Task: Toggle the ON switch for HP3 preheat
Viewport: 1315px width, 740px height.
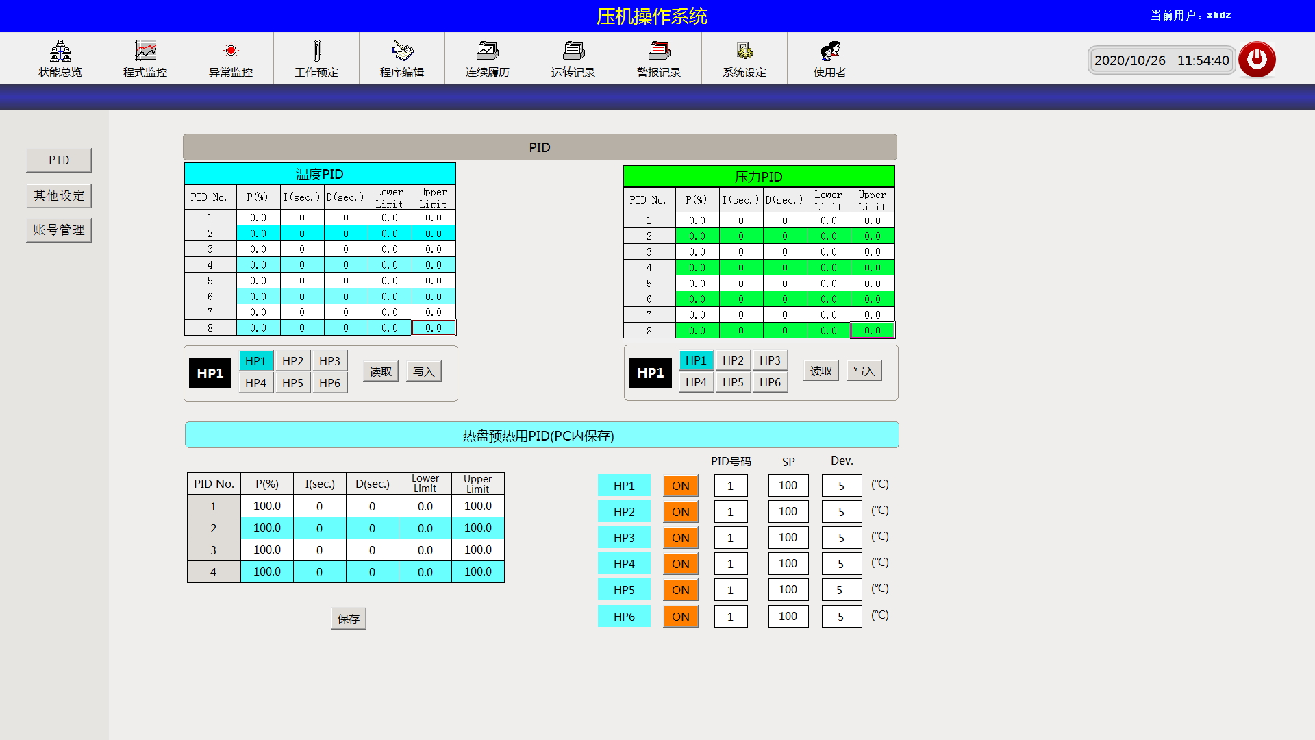Action: pyautogui.click(x=681, y=538)
